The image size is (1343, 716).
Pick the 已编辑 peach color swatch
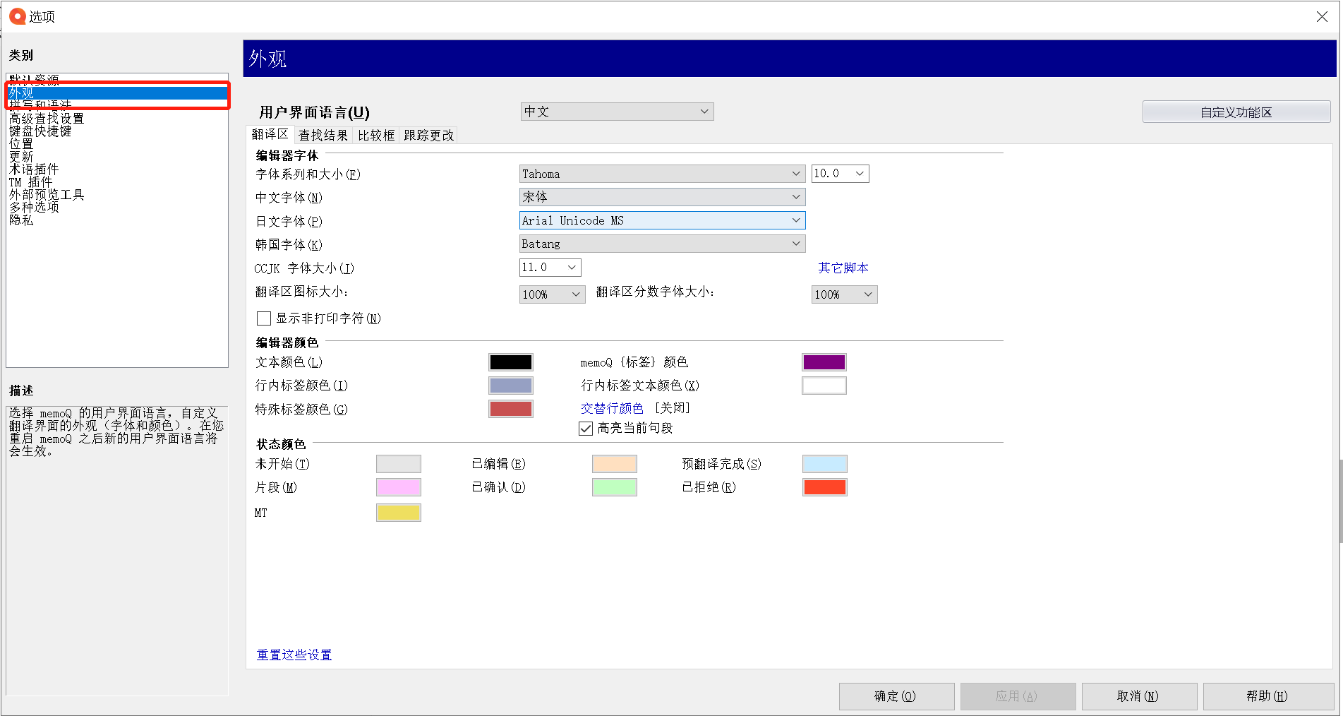(615, 464)
